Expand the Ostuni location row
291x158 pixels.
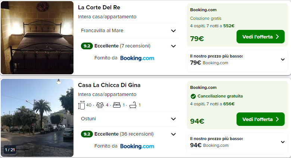(x=173, y=119)
